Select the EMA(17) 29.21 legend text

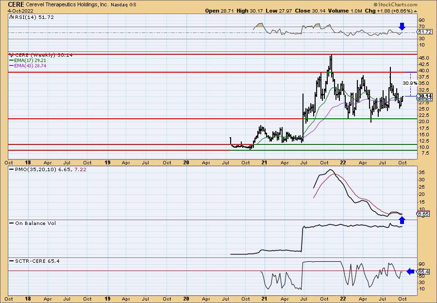click(30, 61)
